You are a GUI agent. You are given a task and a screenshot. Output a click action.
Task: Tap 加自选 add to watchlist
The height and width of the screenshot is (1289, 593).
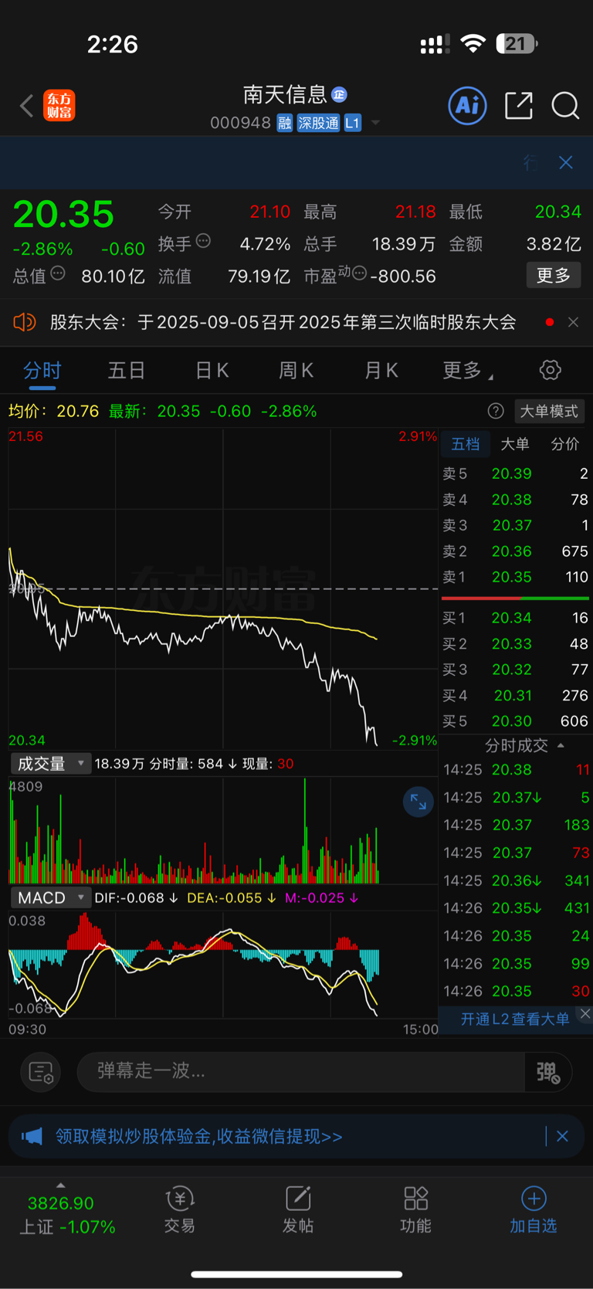pyautogui.click(x=534, y=1210)
